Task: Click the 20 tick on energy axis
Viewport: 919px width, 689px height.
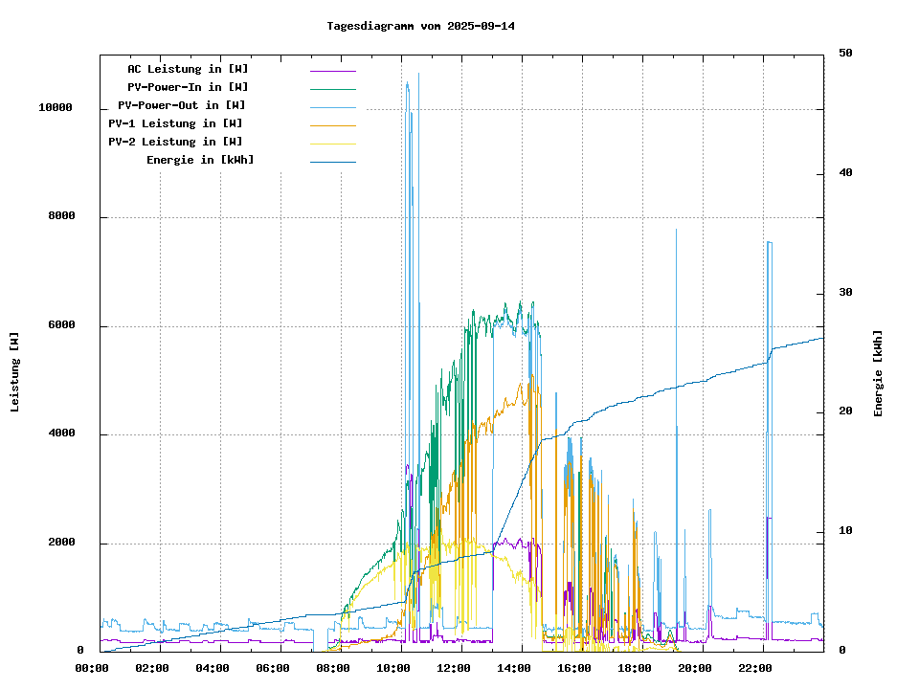Action: point(845,411)
